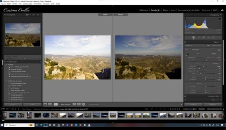Select the Crop overlay tool
226x130 pixels.
point(198,38)
